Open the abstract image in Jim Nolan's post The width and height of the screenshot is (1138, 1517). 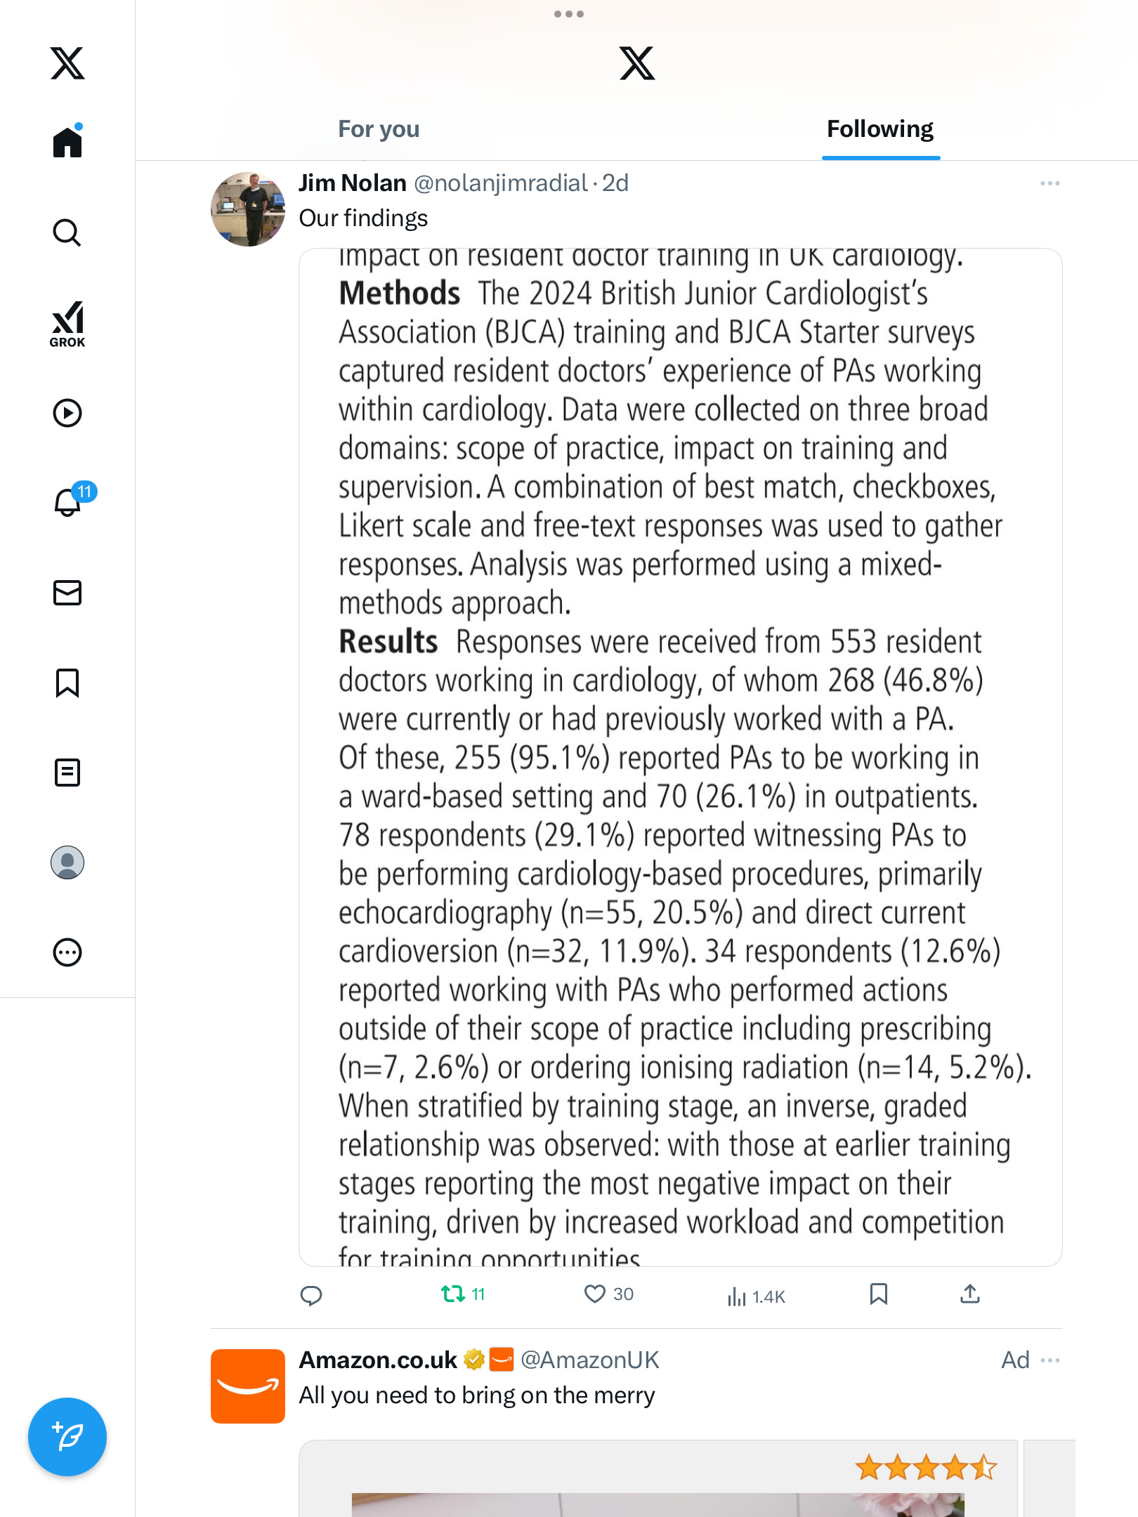tap(680, 757)
